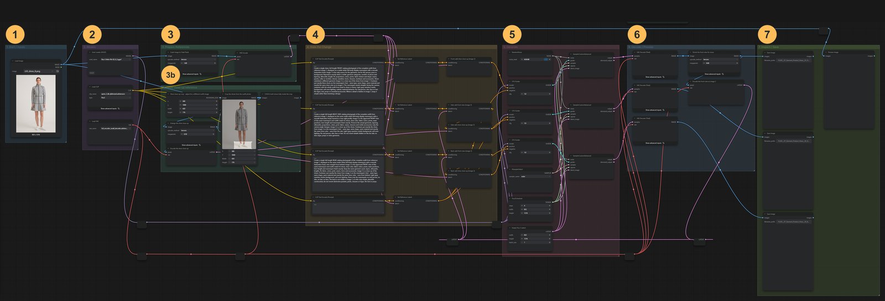Click cropped preview image in Crop the shoes node

pyautogui.click(x=239, y=124)
